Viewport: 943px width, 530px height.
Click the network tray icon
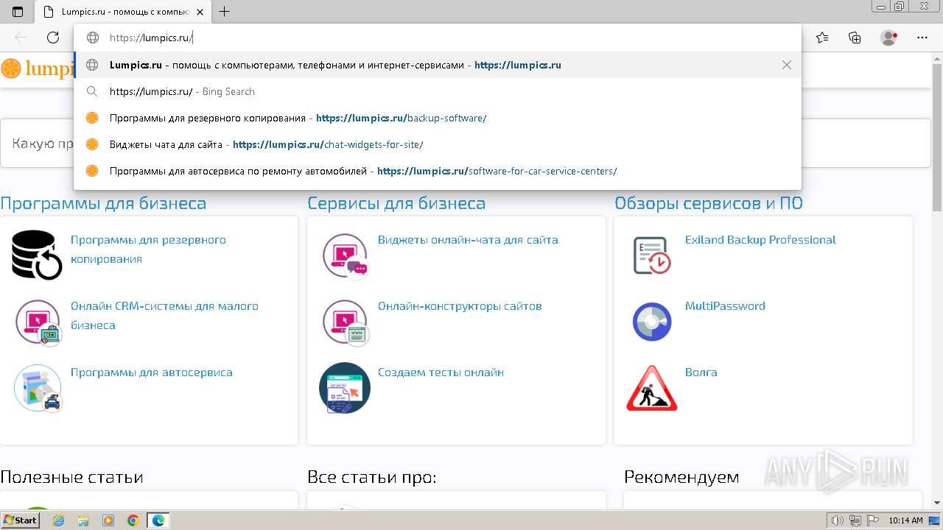point(856,520)
